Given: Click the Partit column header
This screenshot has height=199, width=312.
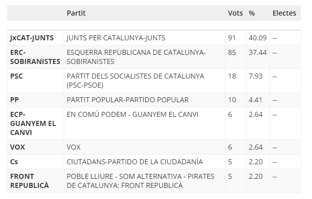Looking at the screenshot, I should pos(76,13).
